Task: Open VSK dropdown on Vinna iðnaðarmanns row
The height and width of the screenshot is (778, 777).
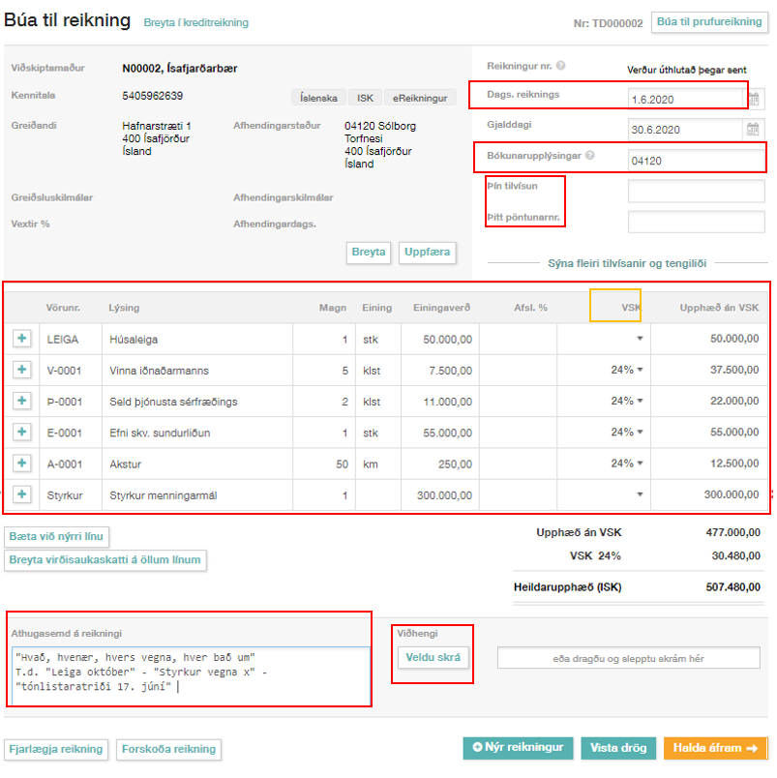Action: click(x=639, y=371)
